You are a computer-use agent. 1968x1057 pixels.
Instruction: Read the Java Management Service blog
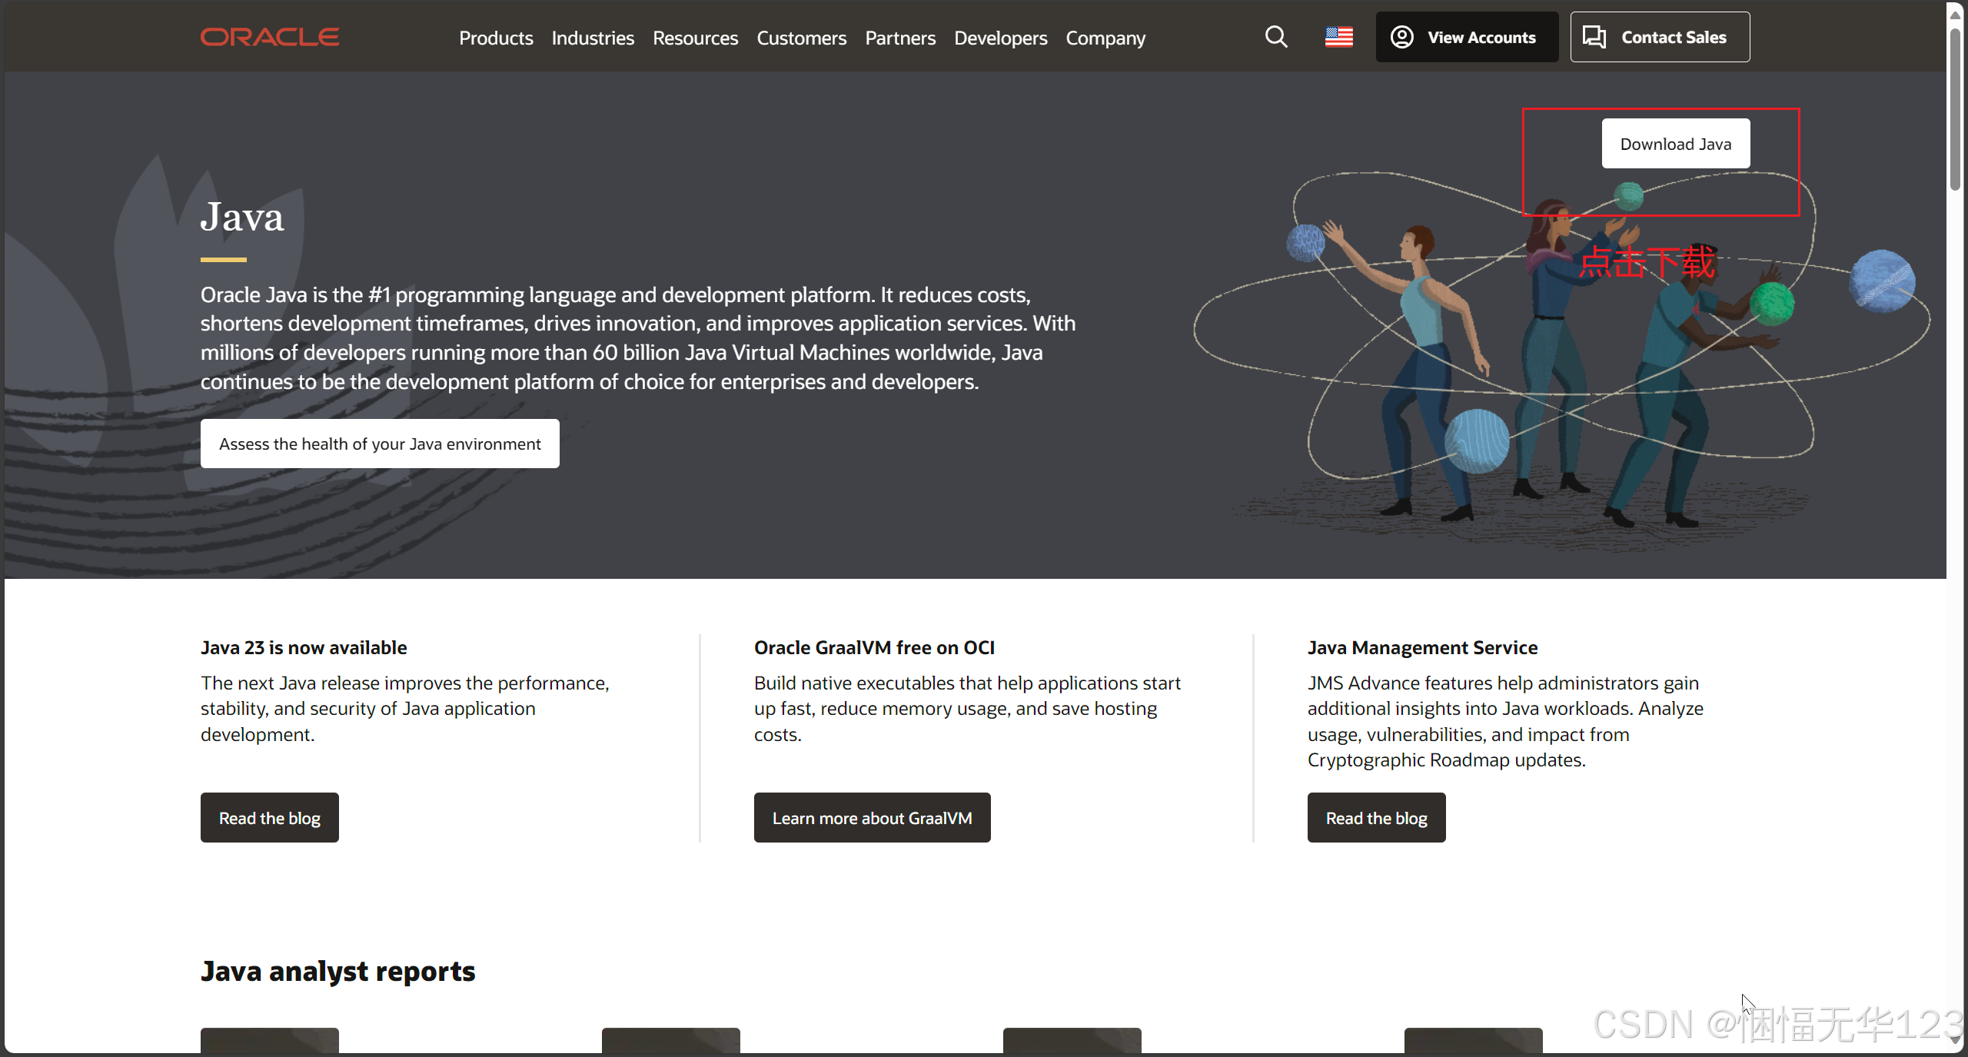pos(1376,818)
